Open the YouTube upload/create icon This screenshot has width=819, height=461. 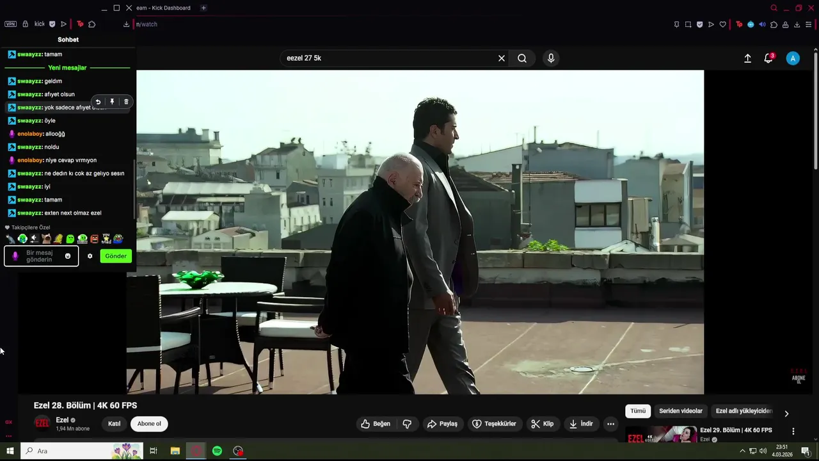tap(747, 58)
